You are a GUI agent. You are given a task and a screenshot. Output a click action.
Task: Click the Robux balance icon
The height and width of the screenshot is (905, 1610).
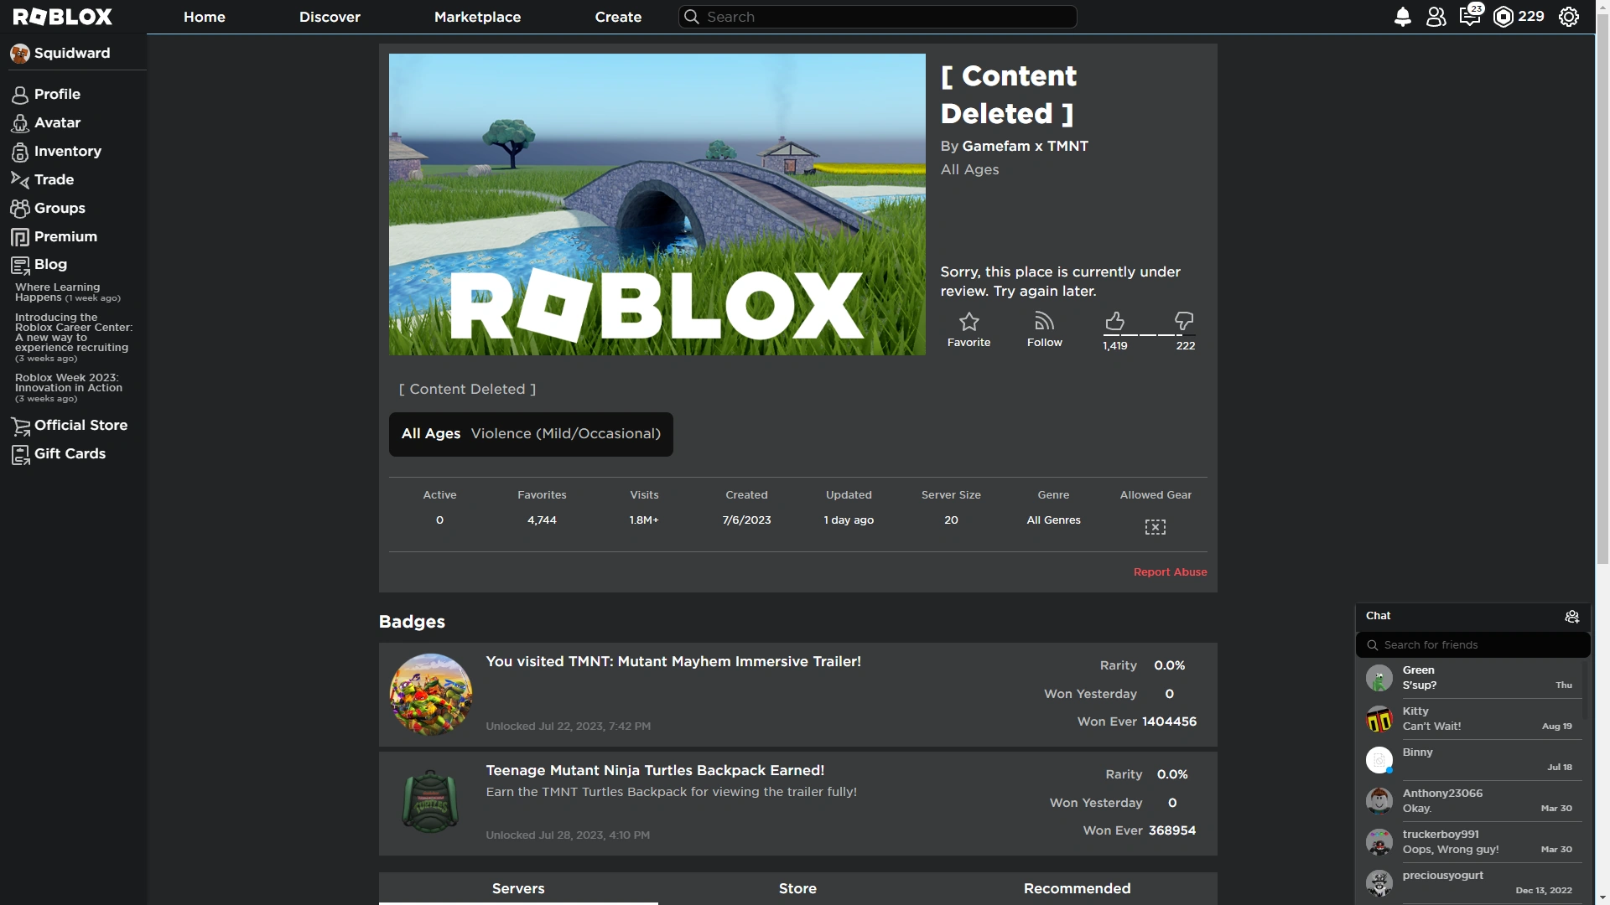click(1504, 17)
